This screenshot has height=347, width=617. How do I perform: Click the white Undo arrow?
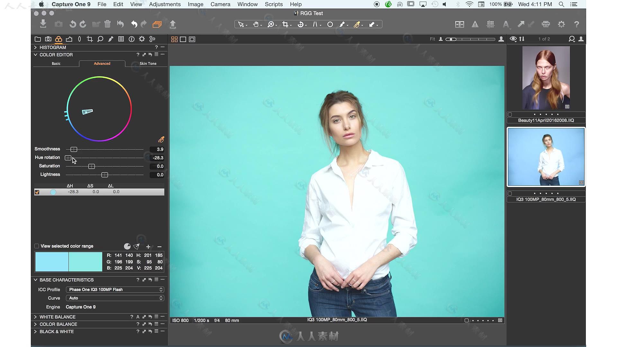coord(134,24)
